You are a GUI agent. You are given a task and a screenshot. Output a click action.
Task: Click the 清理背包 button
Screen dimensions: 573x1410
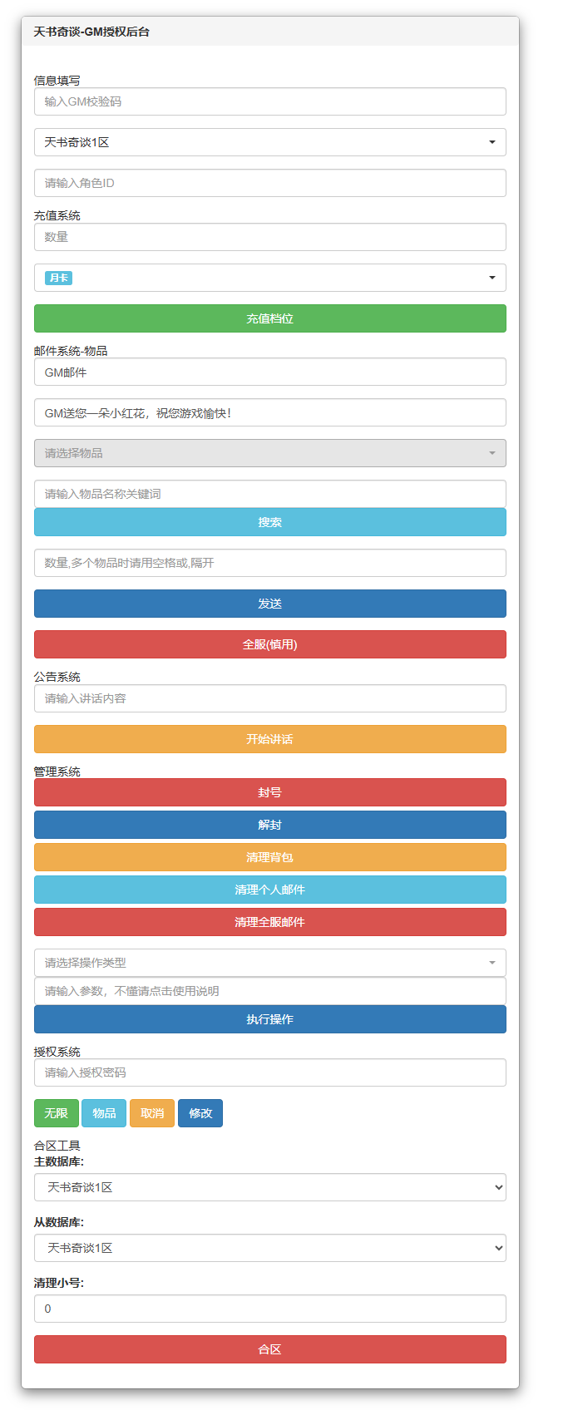tap(269, 857)
